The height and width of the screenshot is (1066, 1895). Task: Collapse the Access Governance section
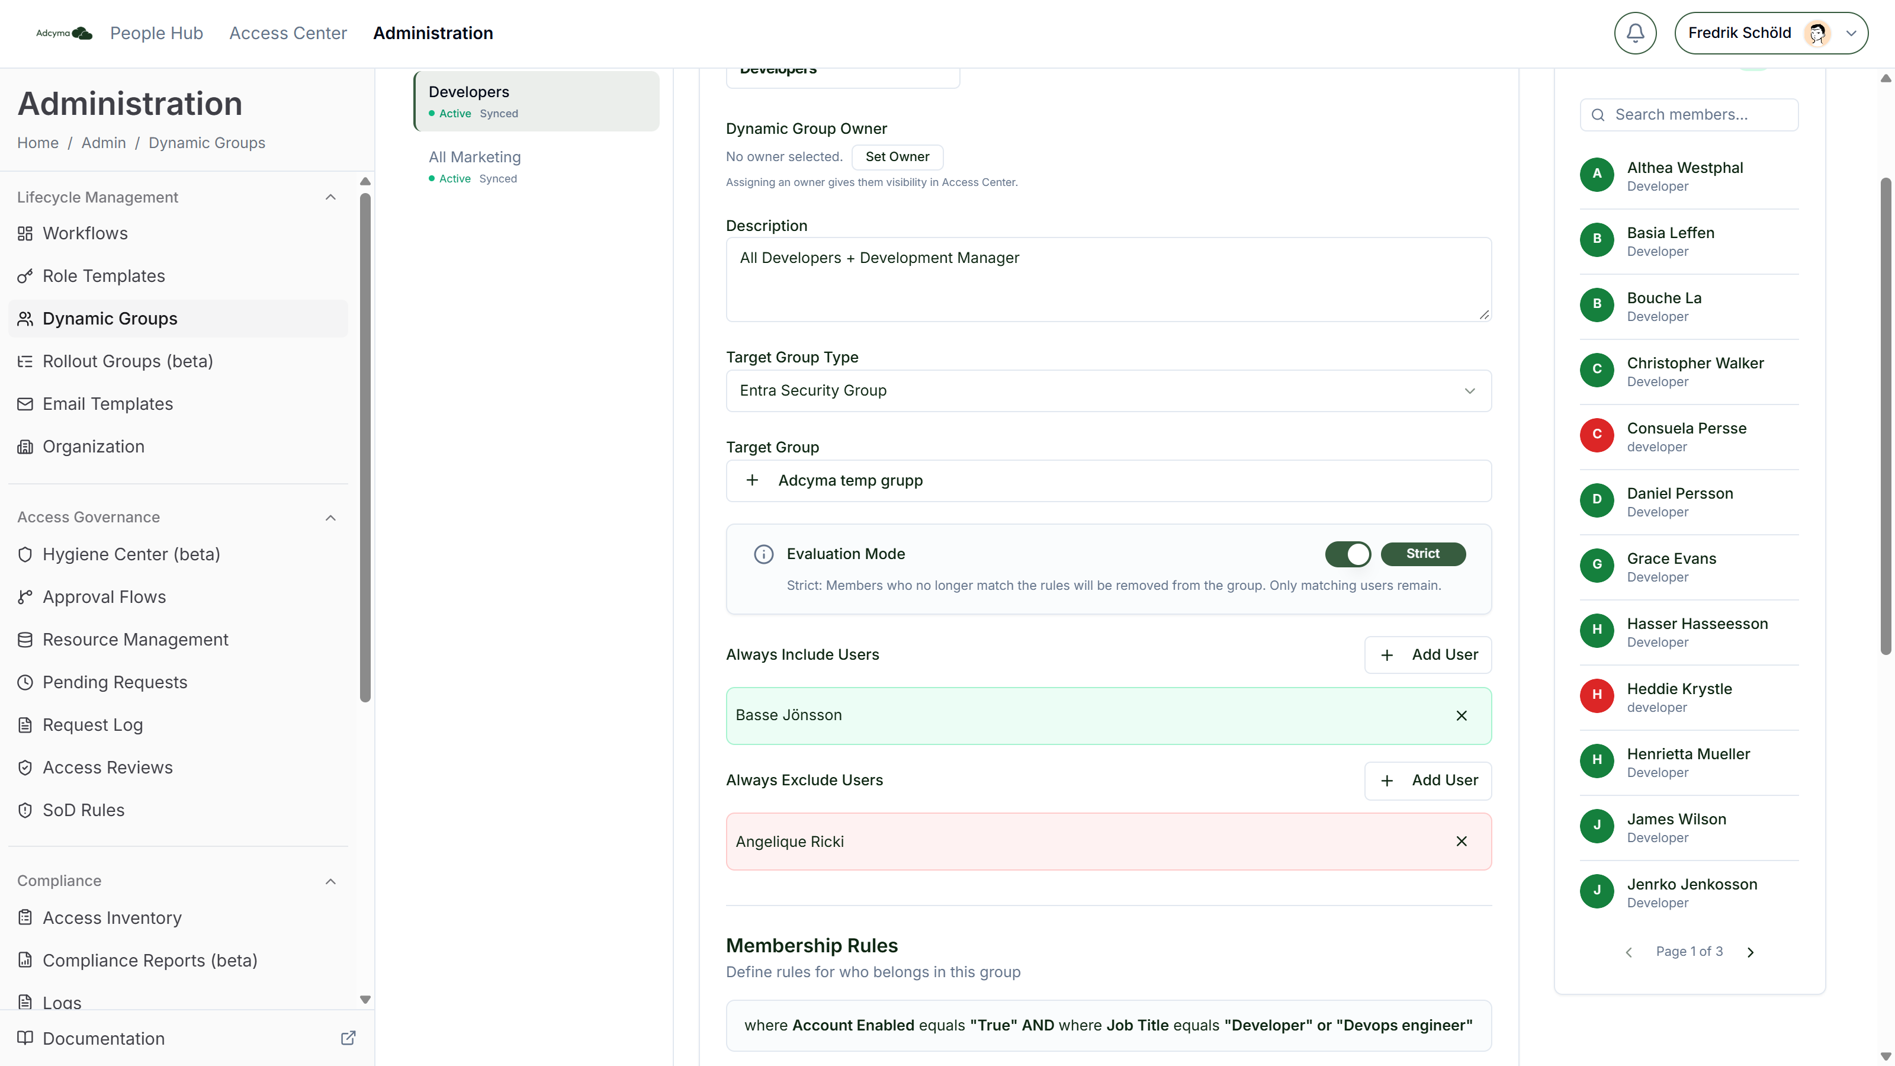330,517
